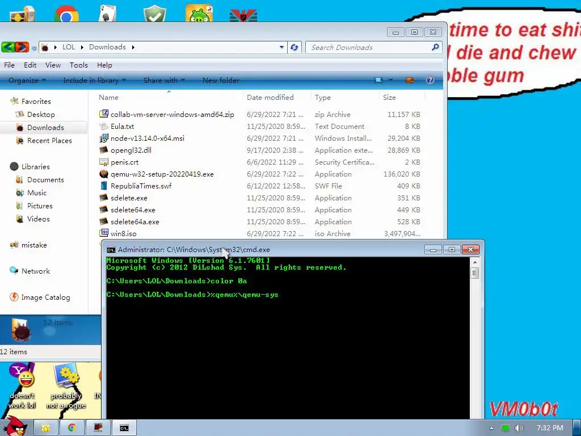Image resolution: width=581 pixels, height=436 pixels.
Task: Open Videos library in navigation pane
Action: tap(38, 219)
